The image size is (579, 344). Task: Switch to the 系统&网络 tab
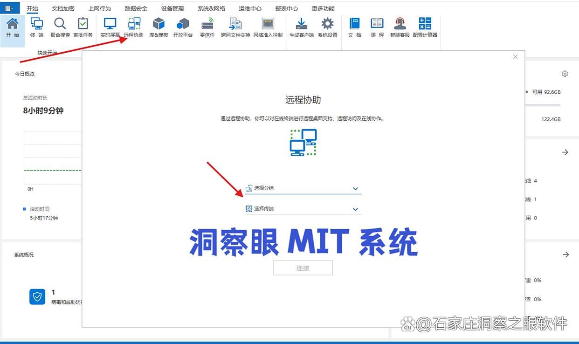point(211,8)
